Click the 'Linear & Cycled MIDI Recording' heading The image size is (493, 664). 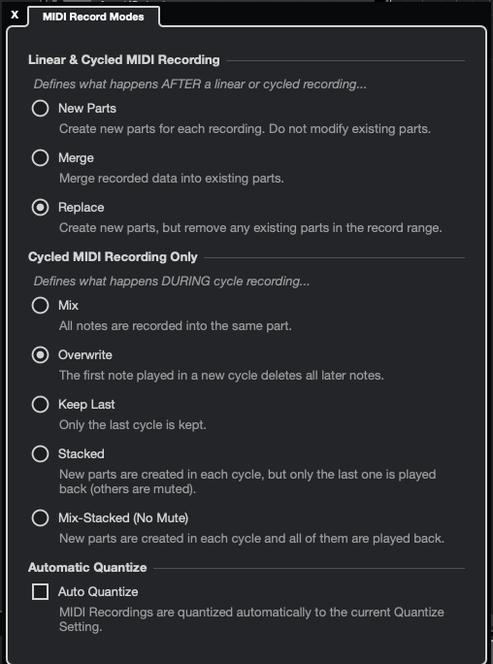(124, 60)
